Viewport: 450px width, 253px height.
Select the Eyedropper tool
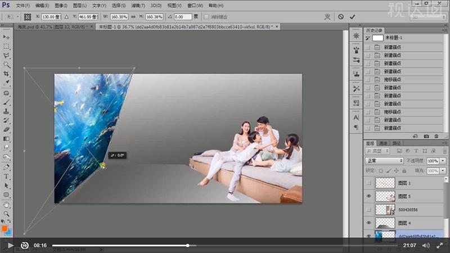coord(6,83)
